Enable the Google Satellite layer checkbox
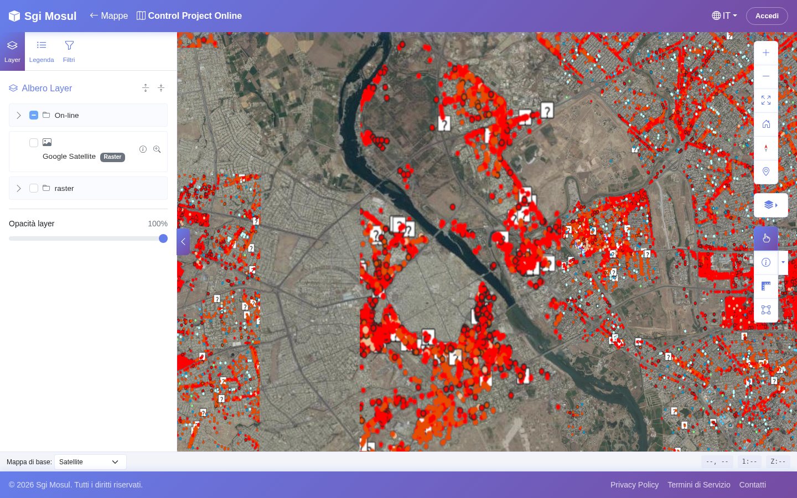Image resolution: width=797 pixels, height=498 pixels. click(x=34, y=143)
